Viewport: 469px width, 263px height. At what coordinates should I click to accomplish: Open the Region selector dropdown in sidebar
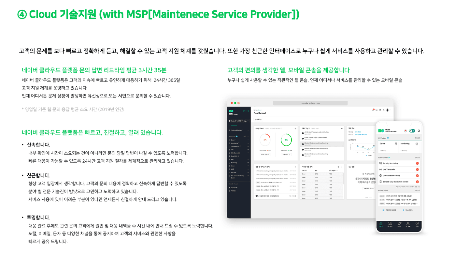click(x=239, y=121)
